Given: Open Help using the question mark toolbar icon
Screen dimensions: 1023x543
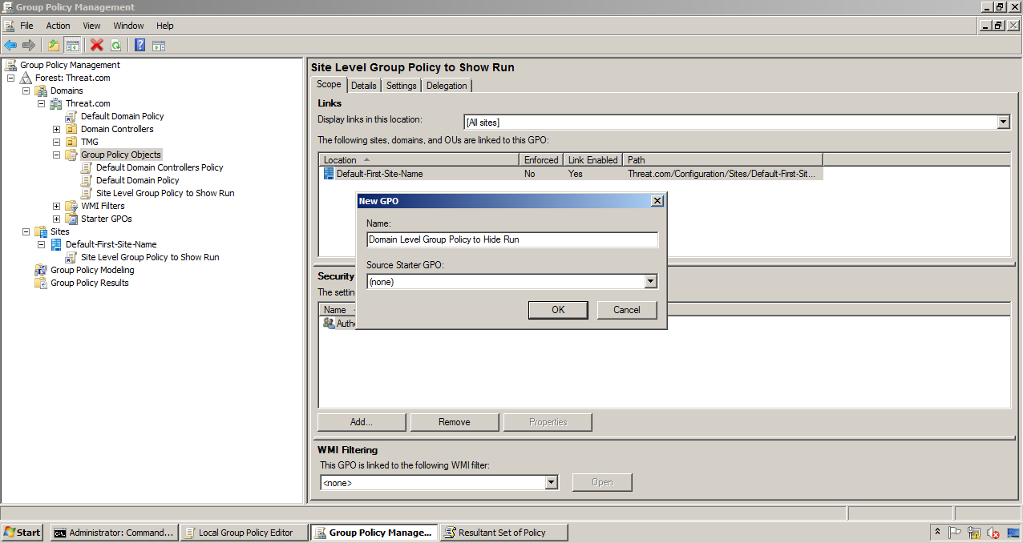Looking at the screenshot, I should click(x=139, y=45).
